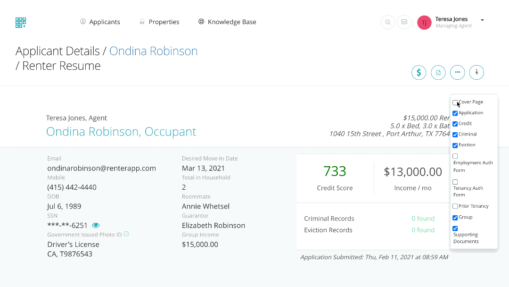Viewport: 509px width, 287px height.
Task: Click the verified checkmark beside Government Issued Photo ID
Action: click(126, 234)
